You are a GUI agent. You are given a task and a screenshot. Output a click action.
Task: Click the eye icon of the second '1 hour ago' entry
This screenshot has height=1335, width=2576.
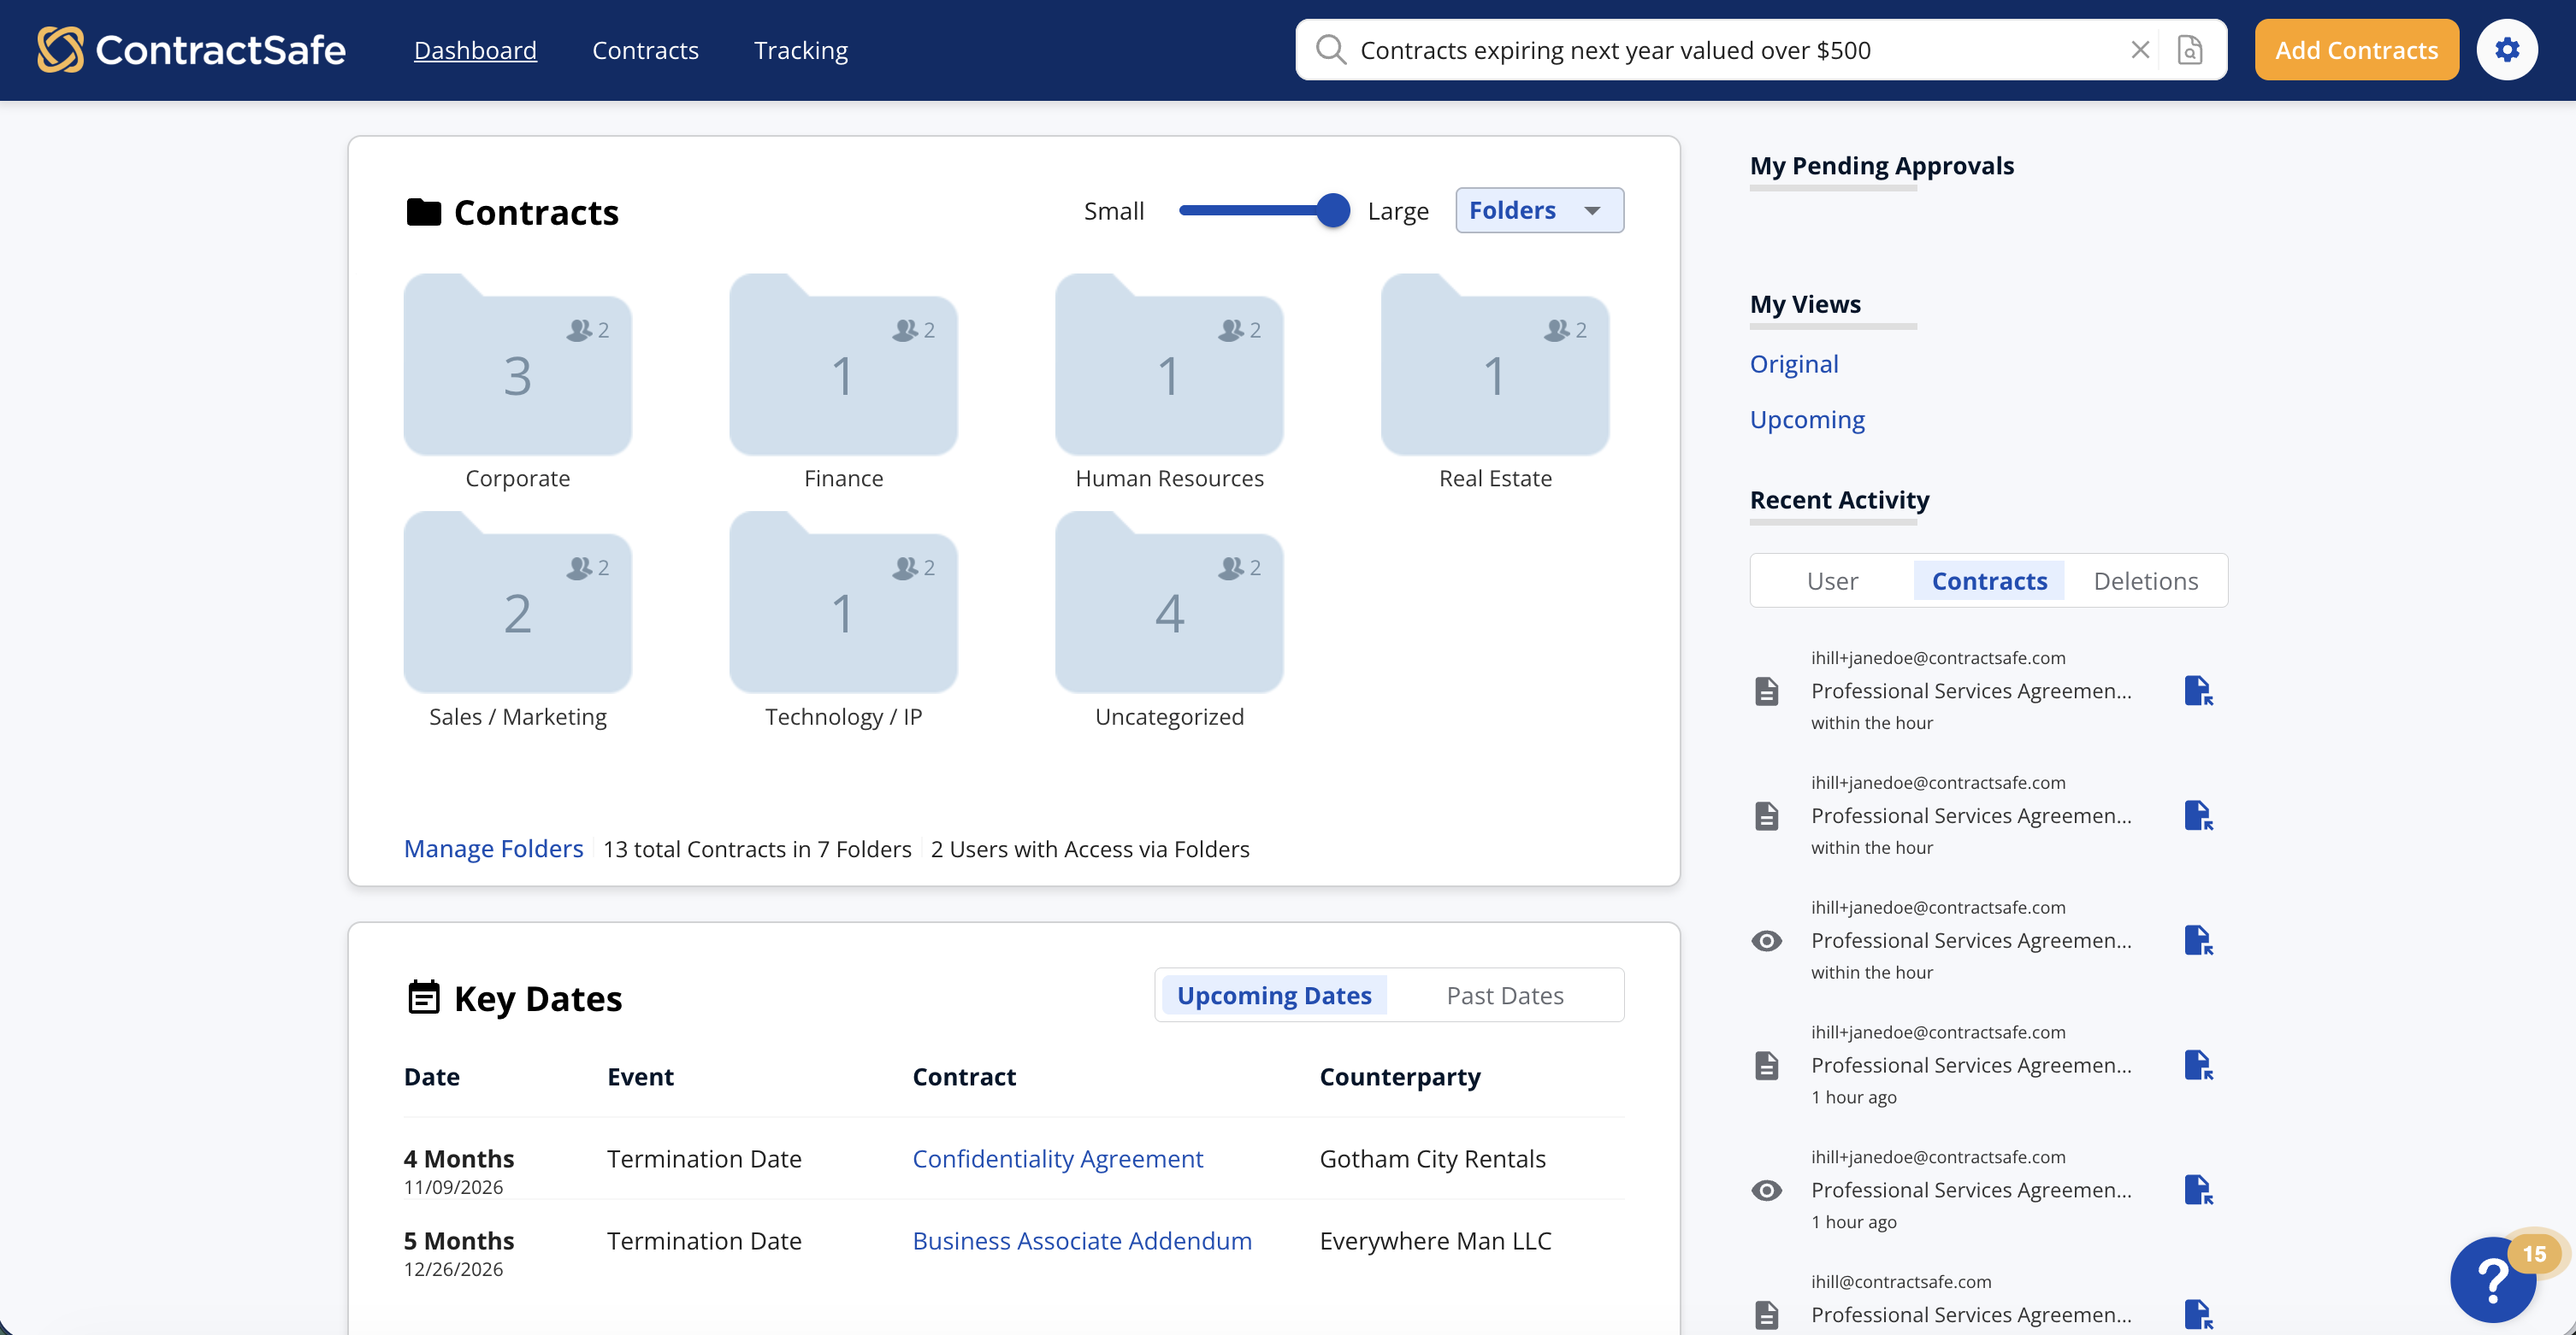pos(1767,1190)
